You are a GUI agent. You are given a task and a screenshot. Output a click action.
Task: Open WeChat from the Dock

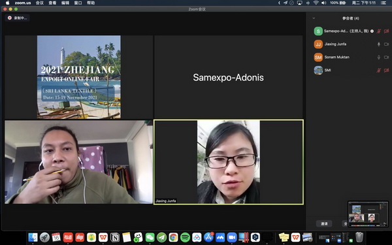150,237
